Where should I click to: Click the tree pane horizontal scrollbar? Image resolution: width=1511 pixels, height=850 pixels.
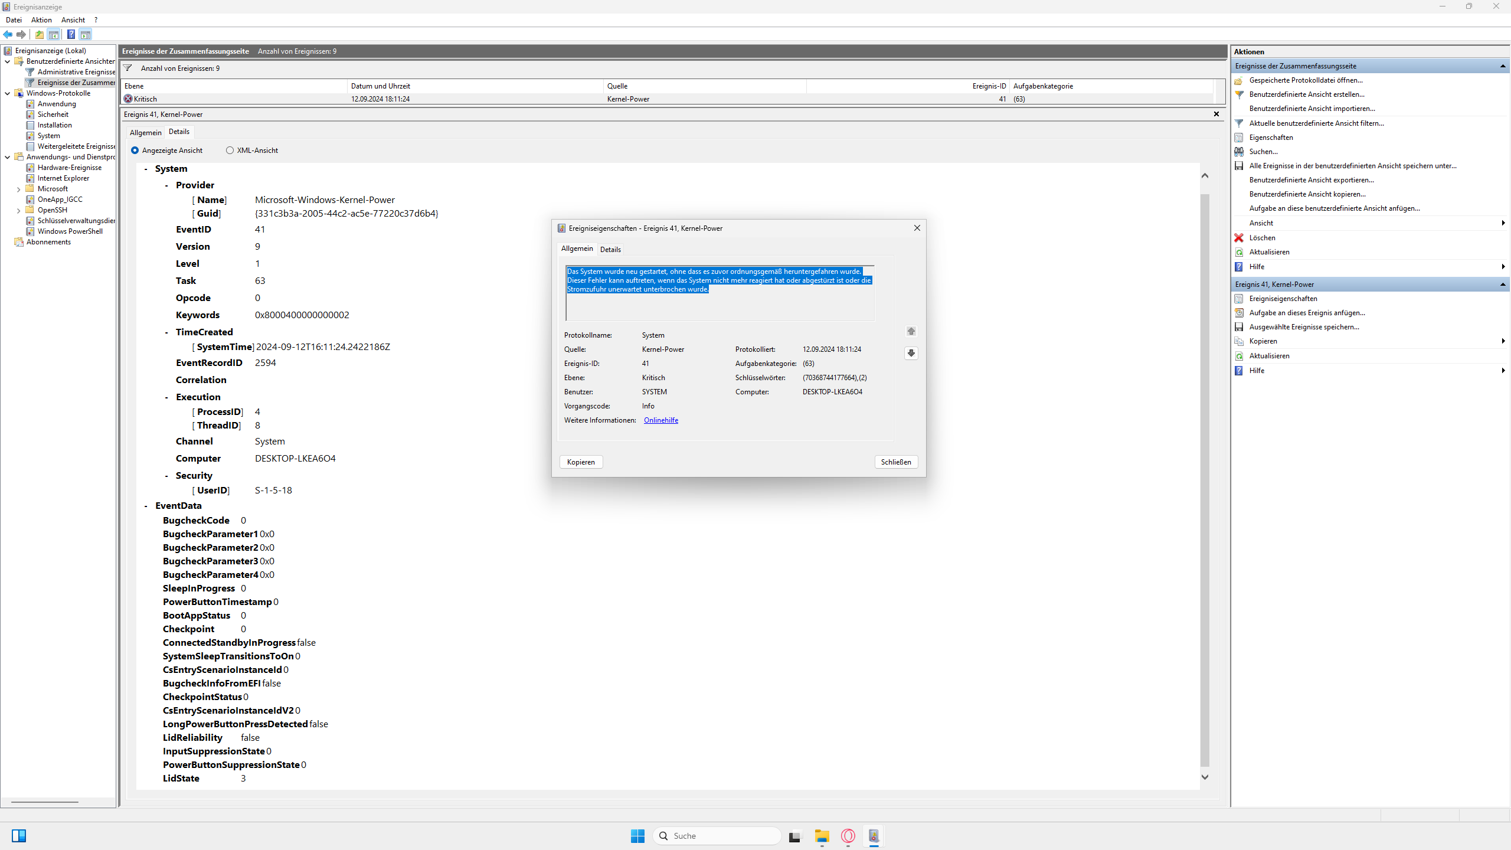tap(45, 802)
